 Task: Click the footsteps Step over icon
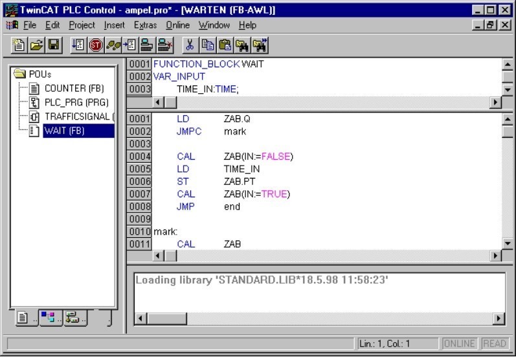(x=113, y=45)
